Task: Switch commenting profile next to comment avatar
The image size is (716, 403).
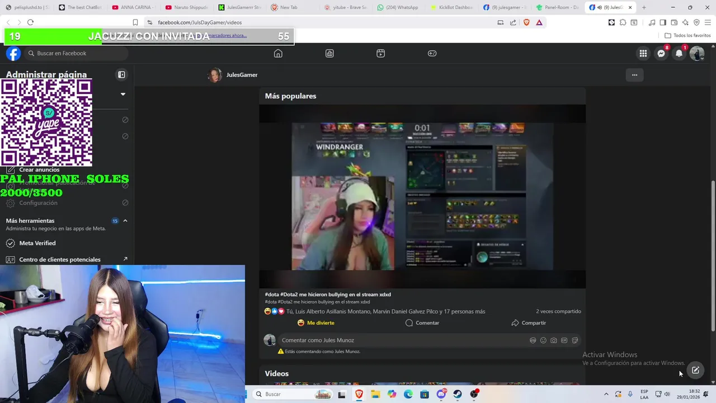Action: click(x=270, y=340)
